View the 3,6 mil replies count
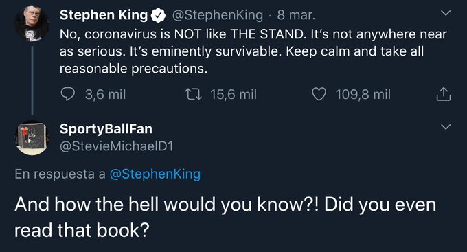The height and width of the screenshot is (252, 467). [x=106, y=95]
